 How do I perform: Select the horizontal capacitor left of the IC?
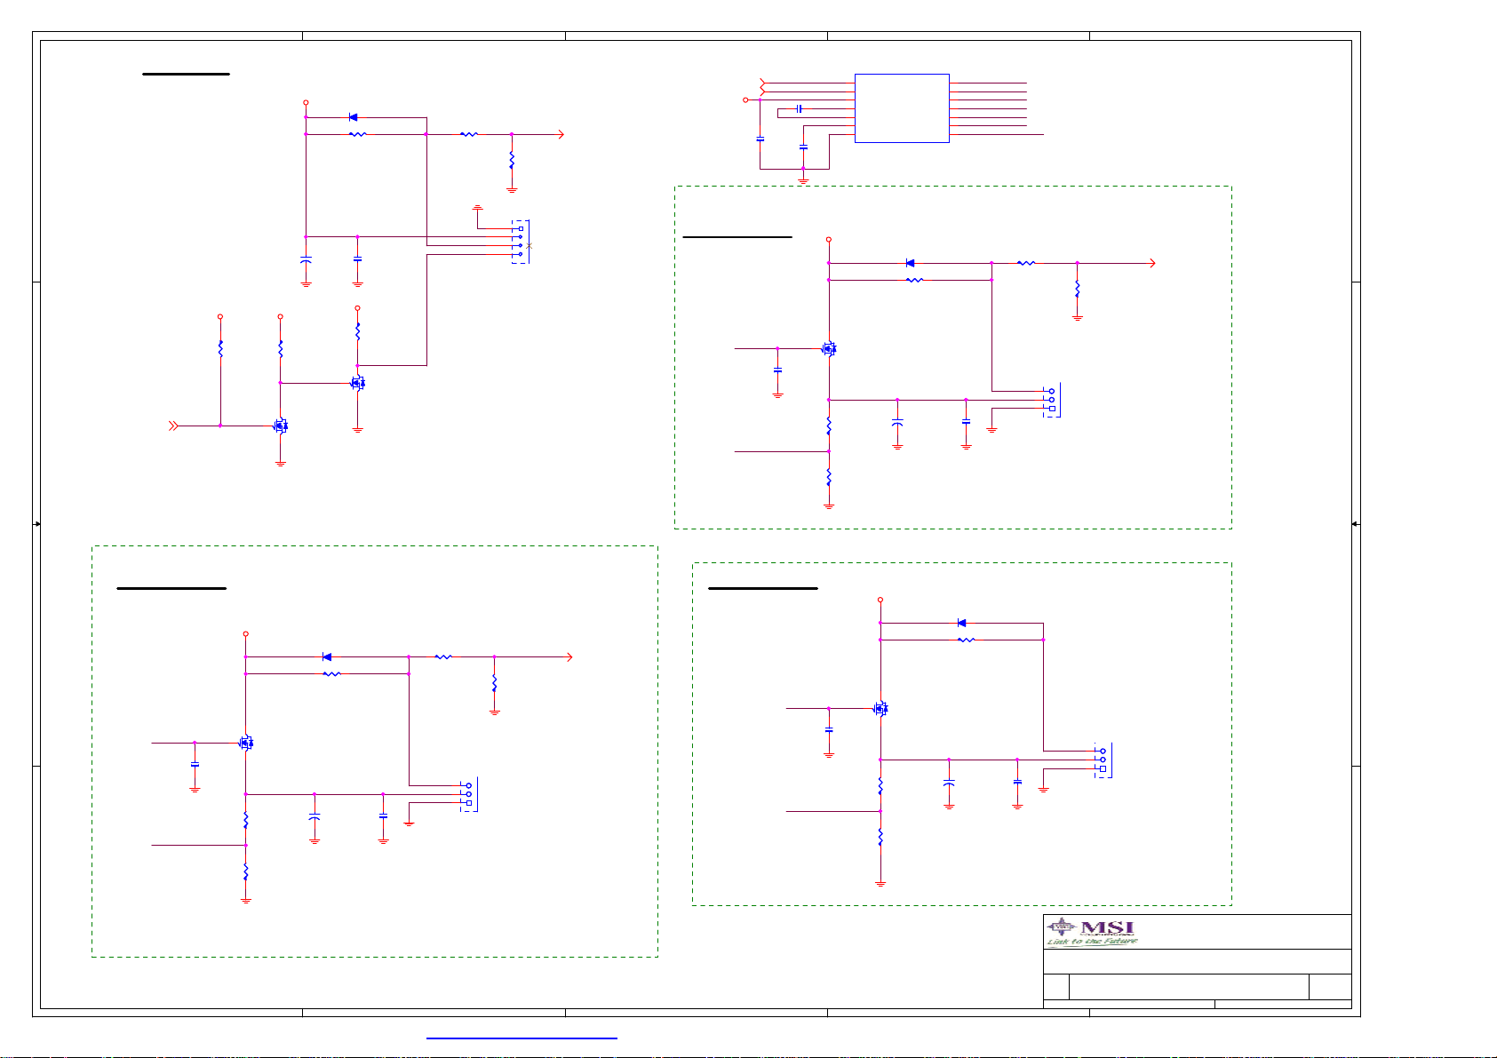pyautogui.click(x=800, y=108)
